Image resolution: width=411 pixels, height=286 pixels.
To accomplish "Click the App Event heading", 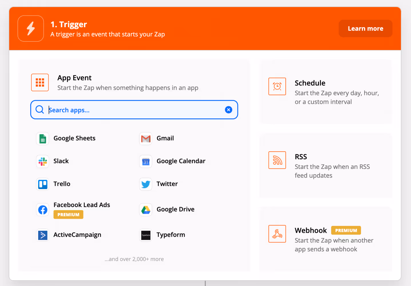I will click(x=74, y=78).
